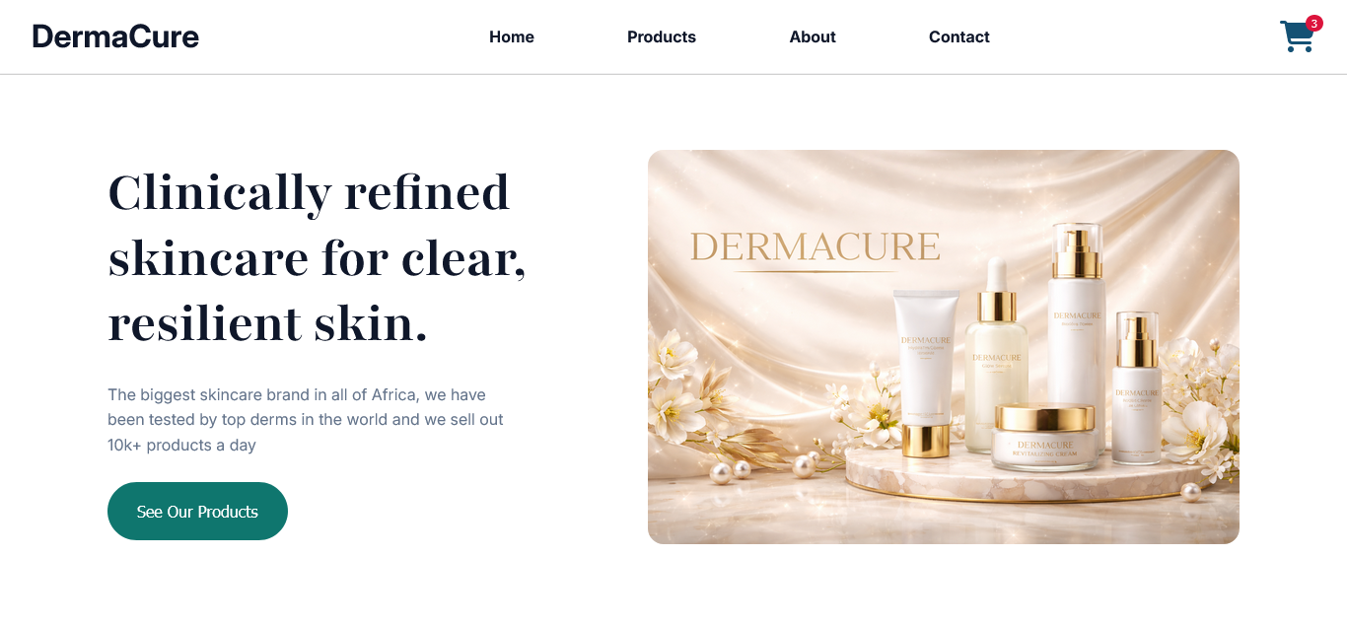Open the Products navigation item
The width and height of the screenshot is (1347, 626).
(x=662, y=36)
